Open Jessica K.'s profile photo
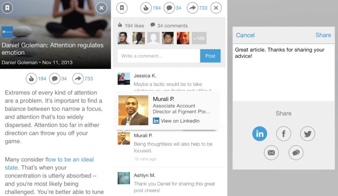The width and height of the screenshot is (338, 196). [124, 79]
